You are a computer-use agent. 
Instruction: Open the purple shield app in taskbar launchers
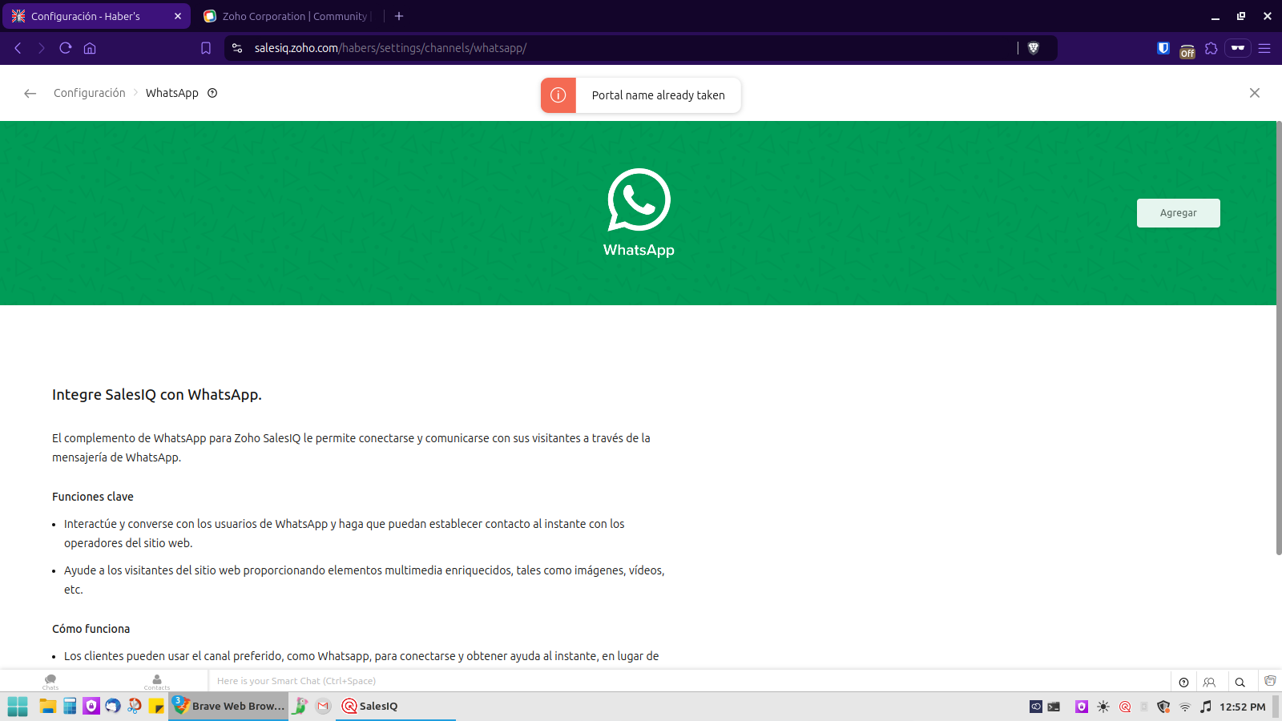91,706
